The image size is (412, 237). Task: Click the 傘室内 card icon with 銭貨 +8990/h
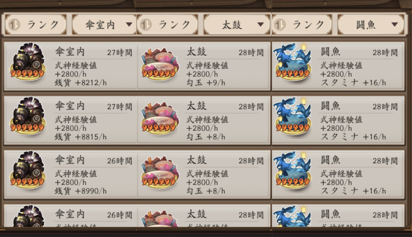[x=28, y=170]
